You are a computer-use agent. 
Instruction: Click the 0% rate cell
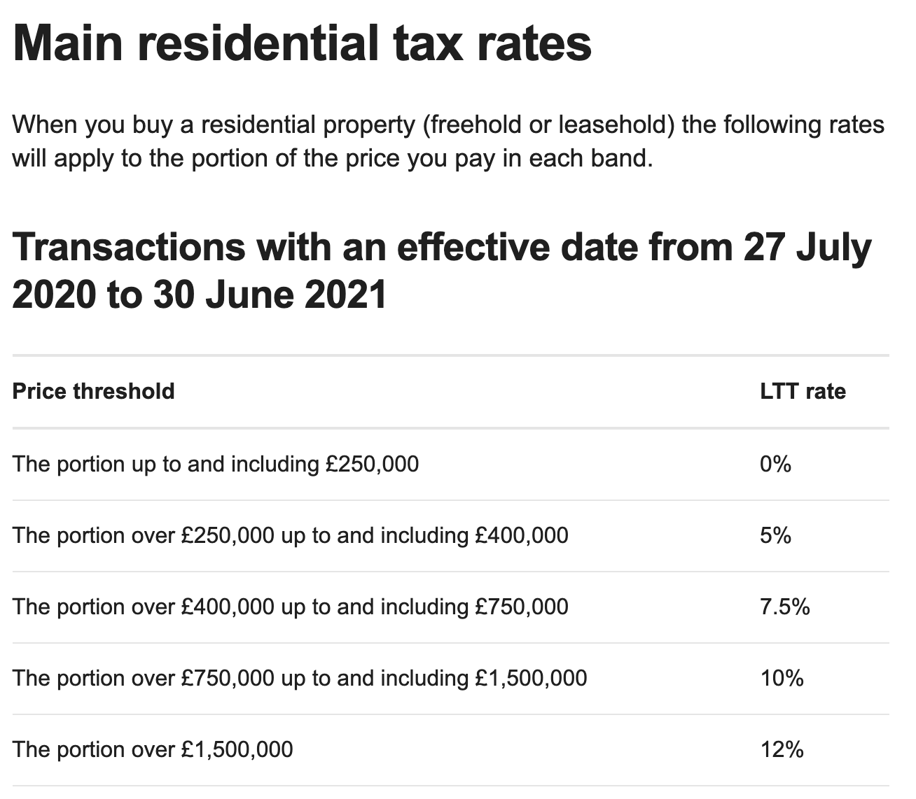tap(775, 464)
